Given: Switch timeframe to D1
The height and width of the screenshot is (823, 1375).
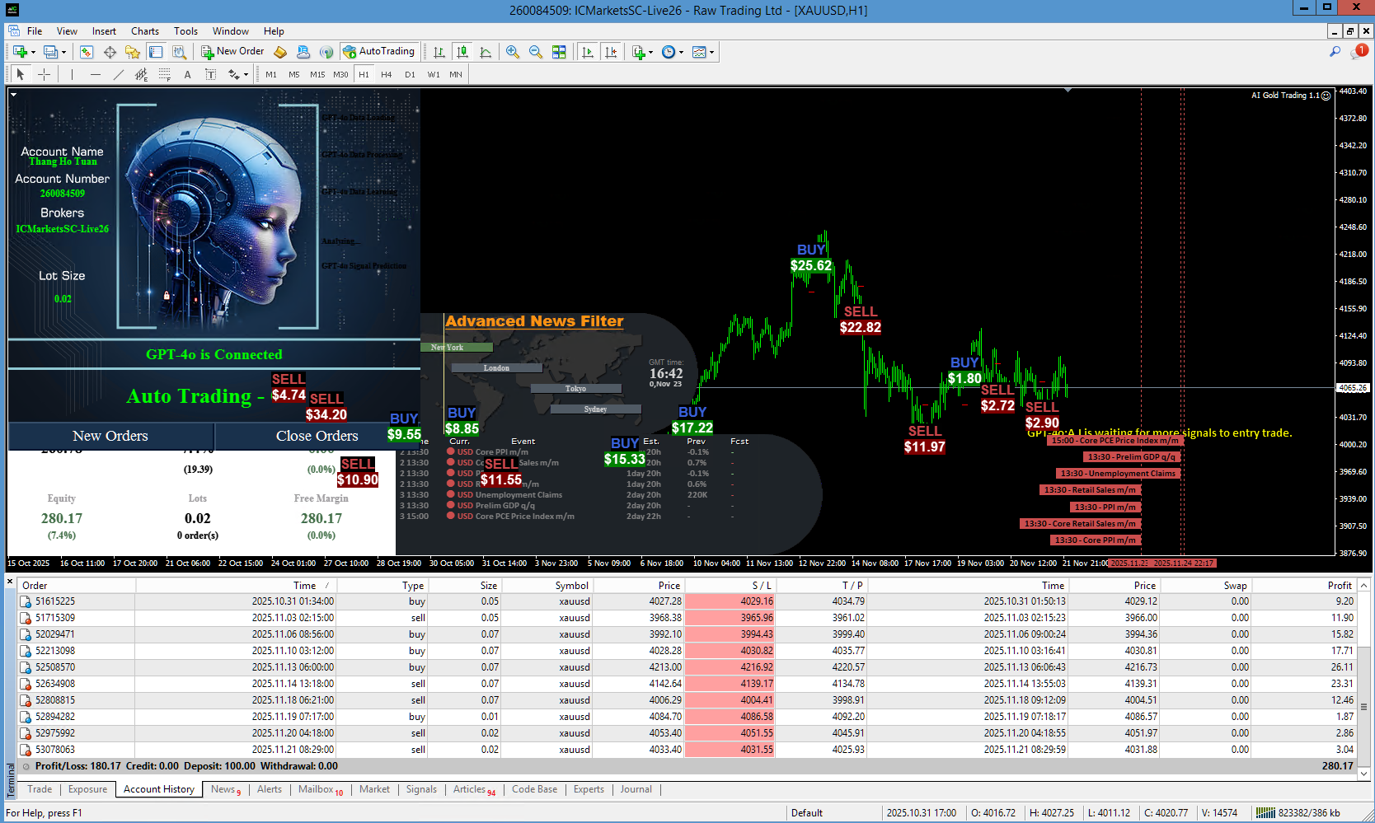Looking at the screenshot, I should 410,74.
